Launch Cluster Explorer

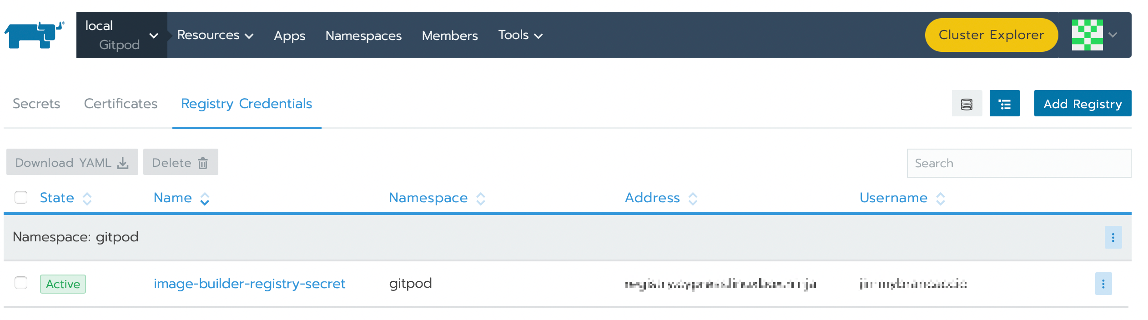tap(992, 35)
